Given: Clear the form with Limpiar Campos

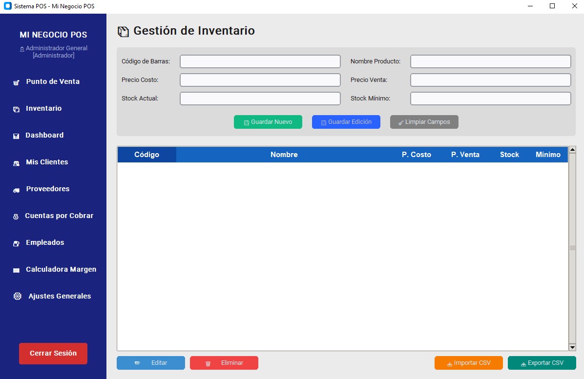Looking at the screenshot, I should [424, 122].
